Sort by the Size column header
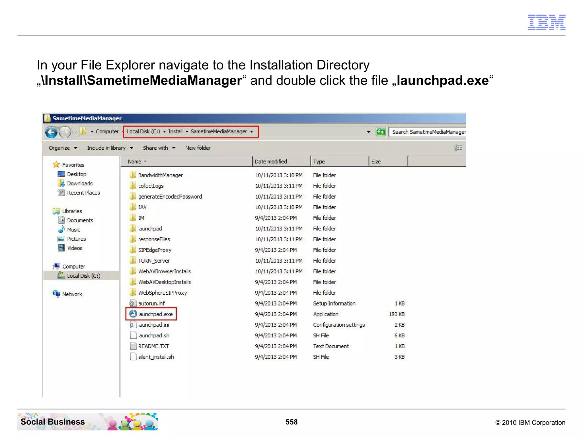583x437 pixels. pos(389,161)
